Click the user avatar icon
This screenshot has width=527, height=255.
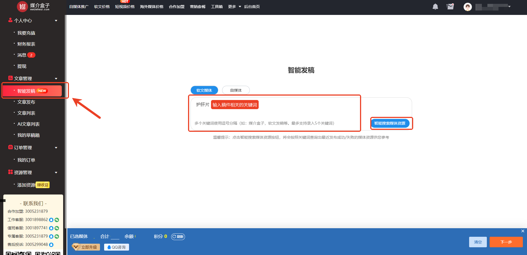pyautogui.click(x=467, y=7)
